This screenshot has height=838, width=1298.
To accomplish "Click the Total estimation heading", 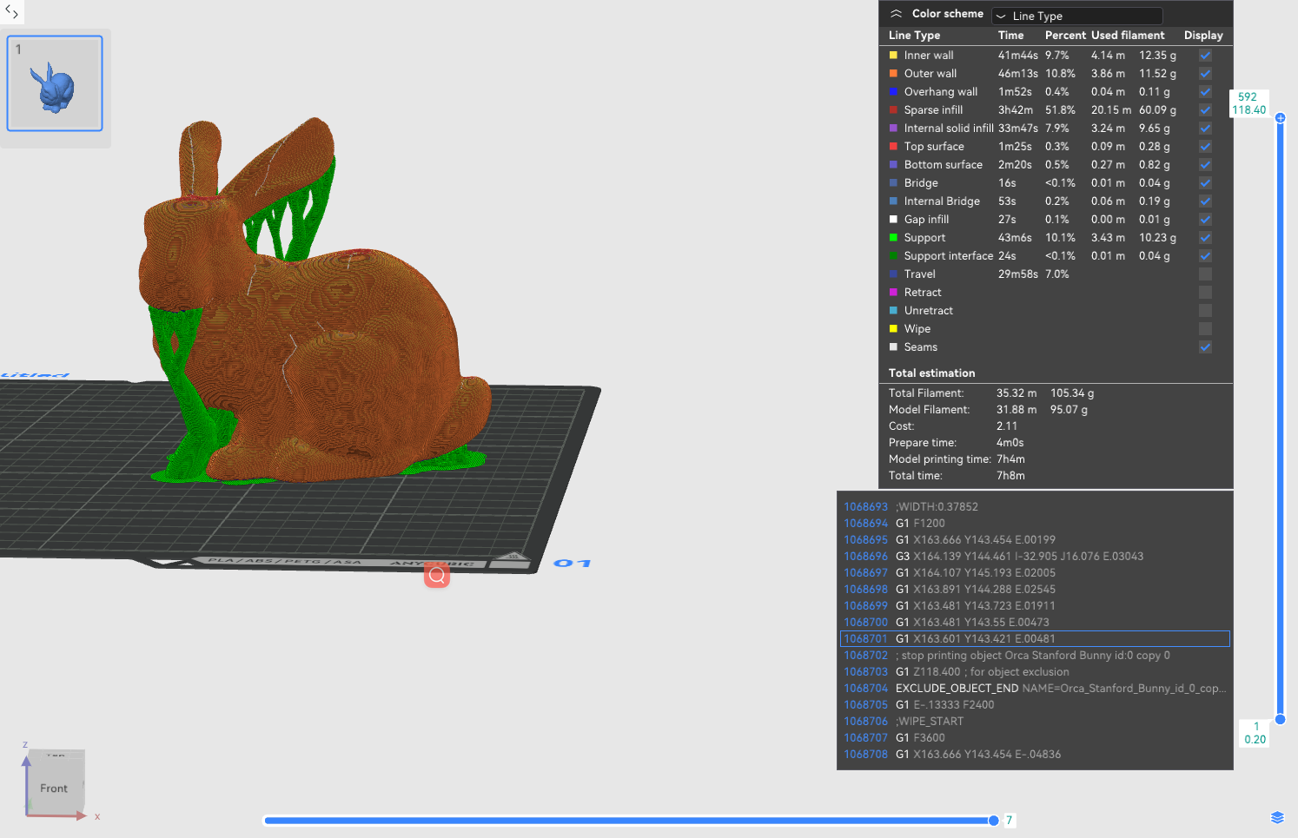I will tap(931, 373).
